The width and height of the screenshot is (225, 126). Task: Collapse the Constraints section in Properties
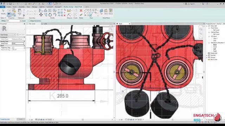click(x=24, y=37)
